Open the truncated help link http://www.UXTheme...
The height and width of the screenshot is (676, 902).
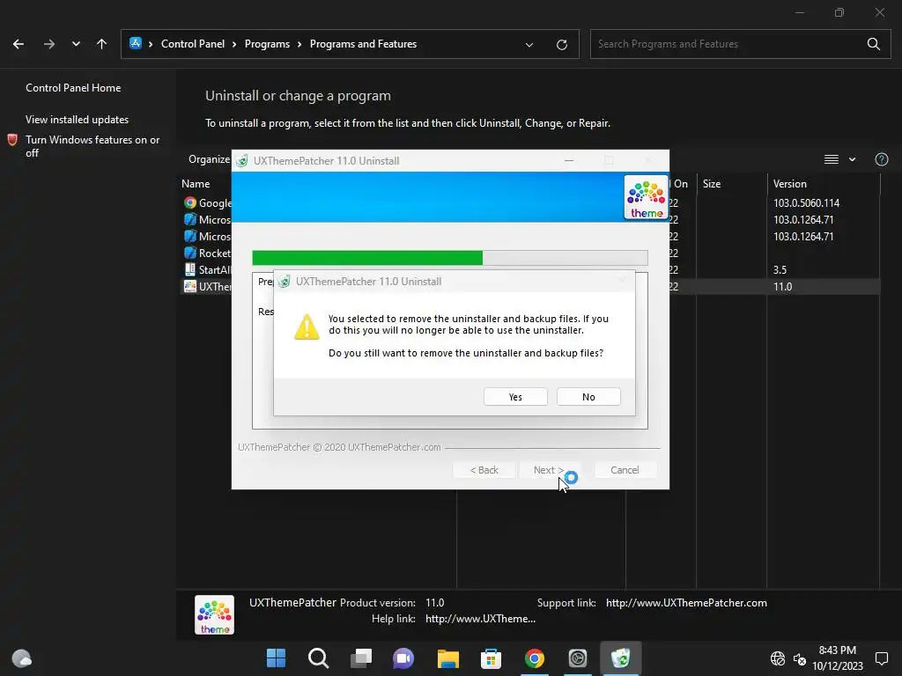coord(480,619)
